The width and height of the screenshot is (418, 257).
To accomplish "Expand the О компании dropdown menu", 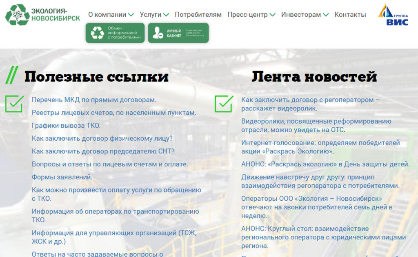I will [111, 15].
